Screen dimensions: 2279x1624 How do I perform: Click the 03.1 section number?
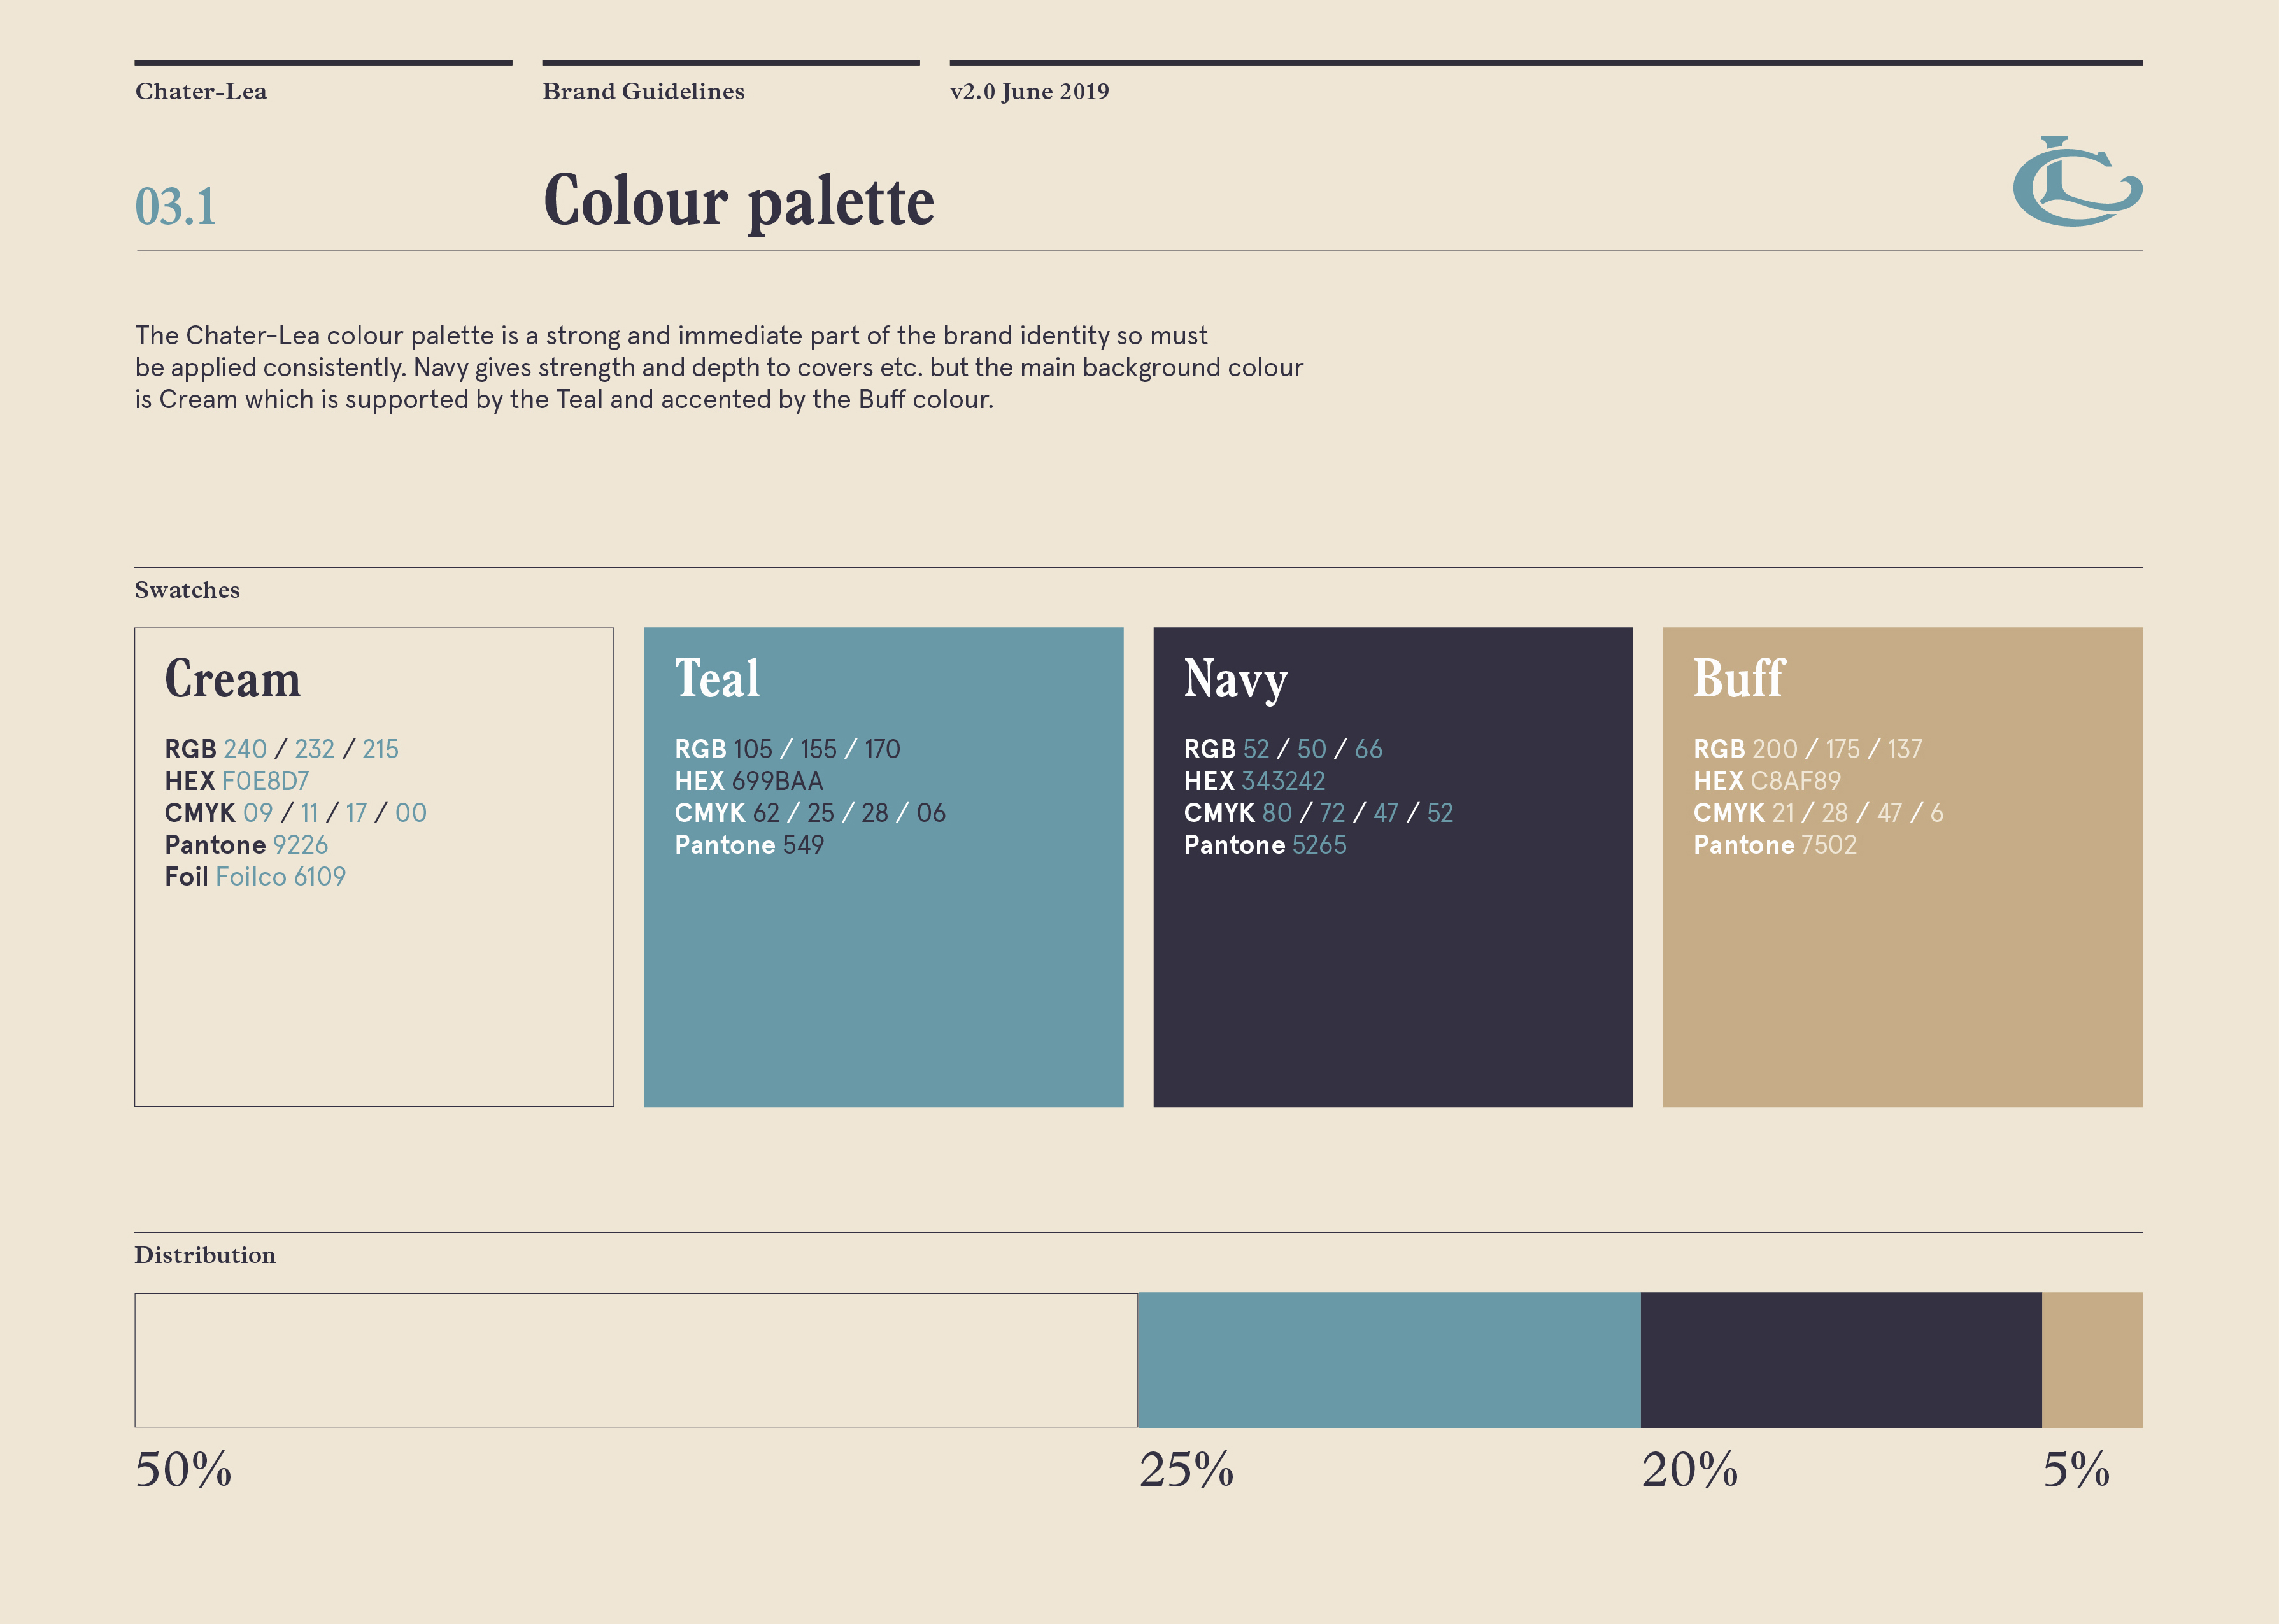click(176, 207)
